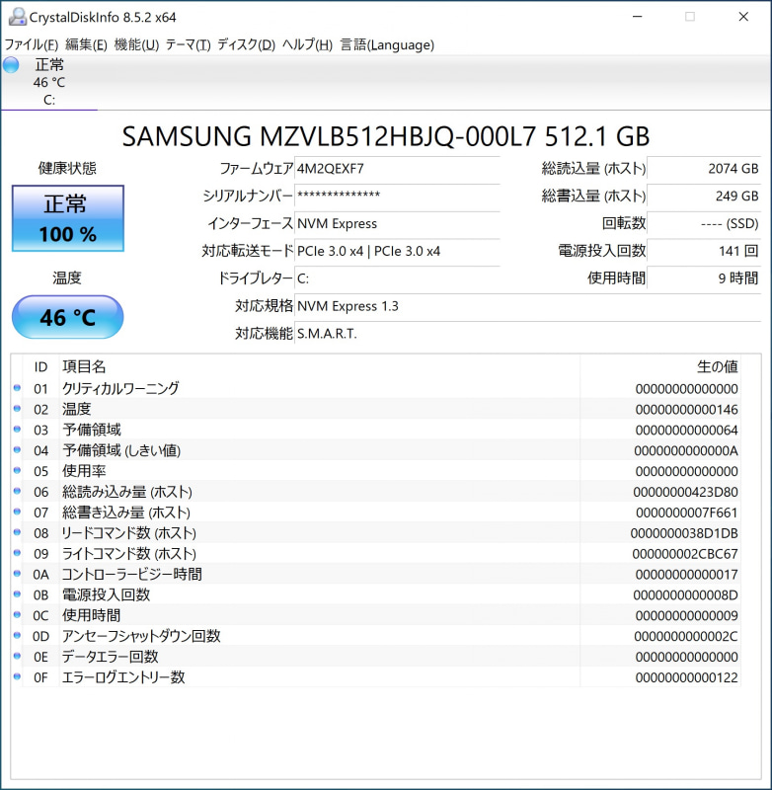Click the status dot beside クリティカルワーニング
The image size is (772, 790).
pos(17,388)
